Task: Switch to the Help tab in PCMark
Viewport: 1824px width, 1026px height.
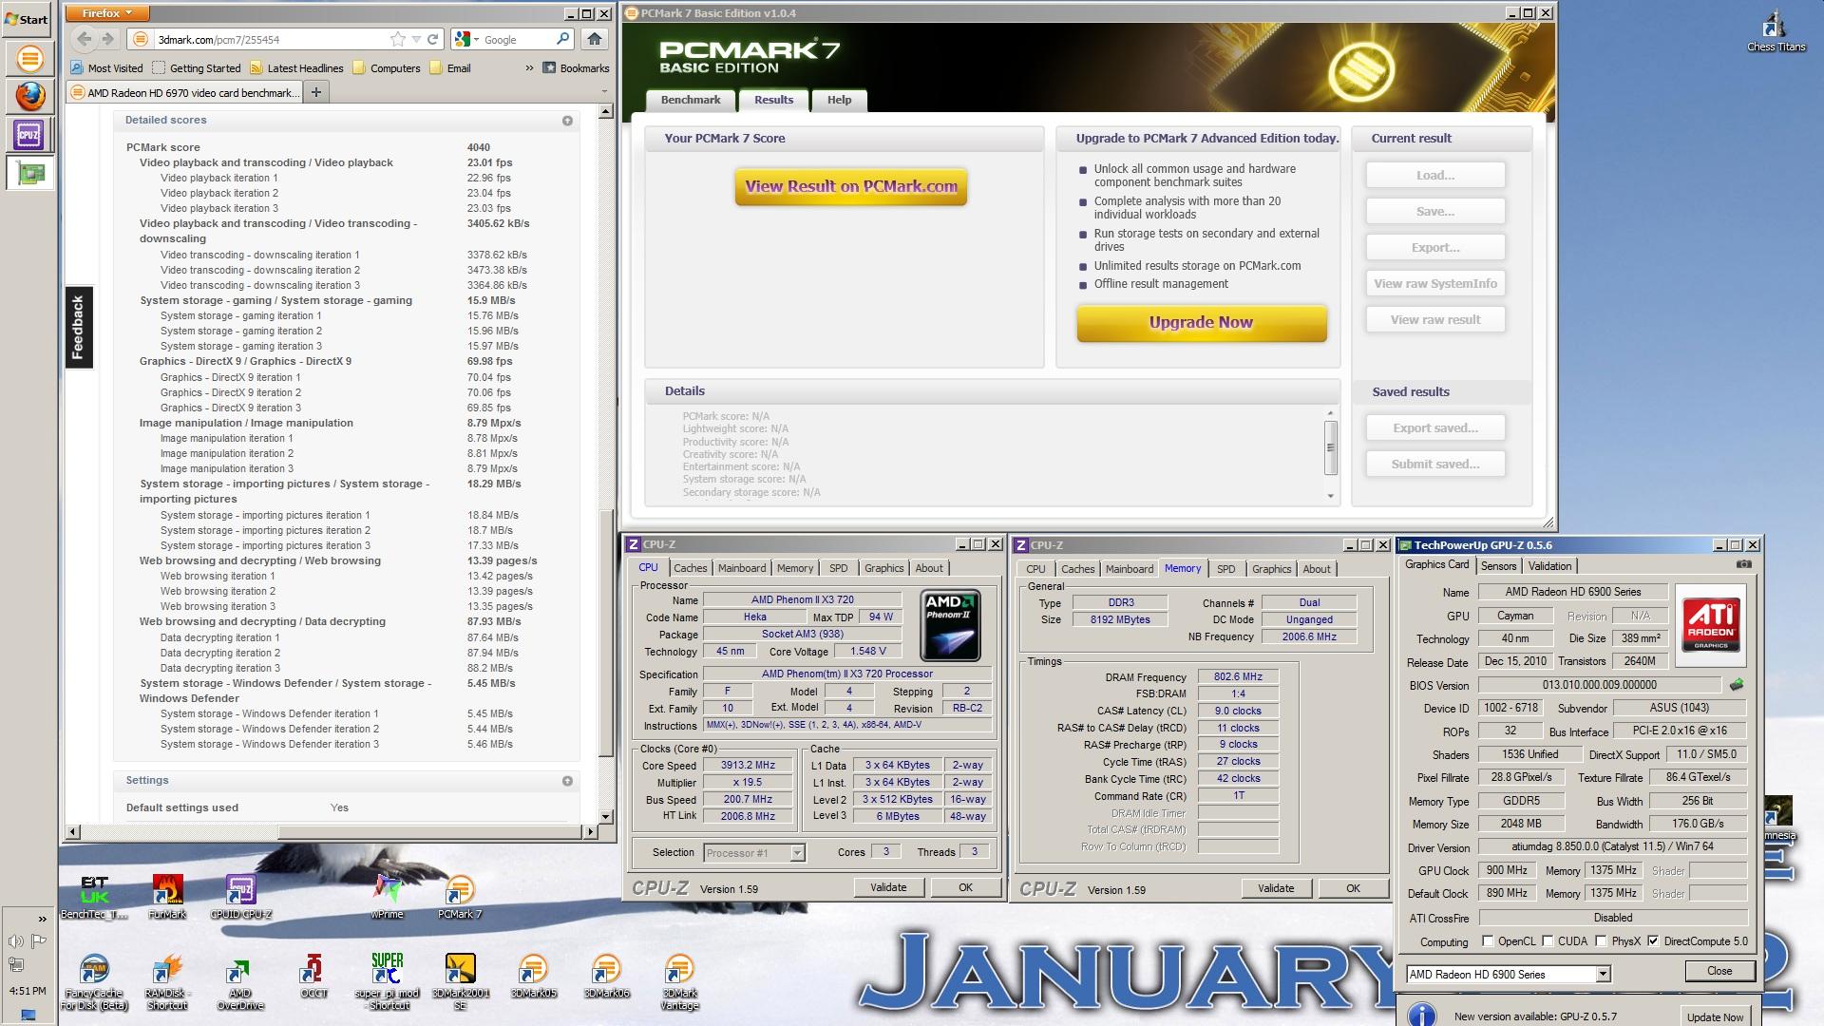Action: [x=839, y=100]
